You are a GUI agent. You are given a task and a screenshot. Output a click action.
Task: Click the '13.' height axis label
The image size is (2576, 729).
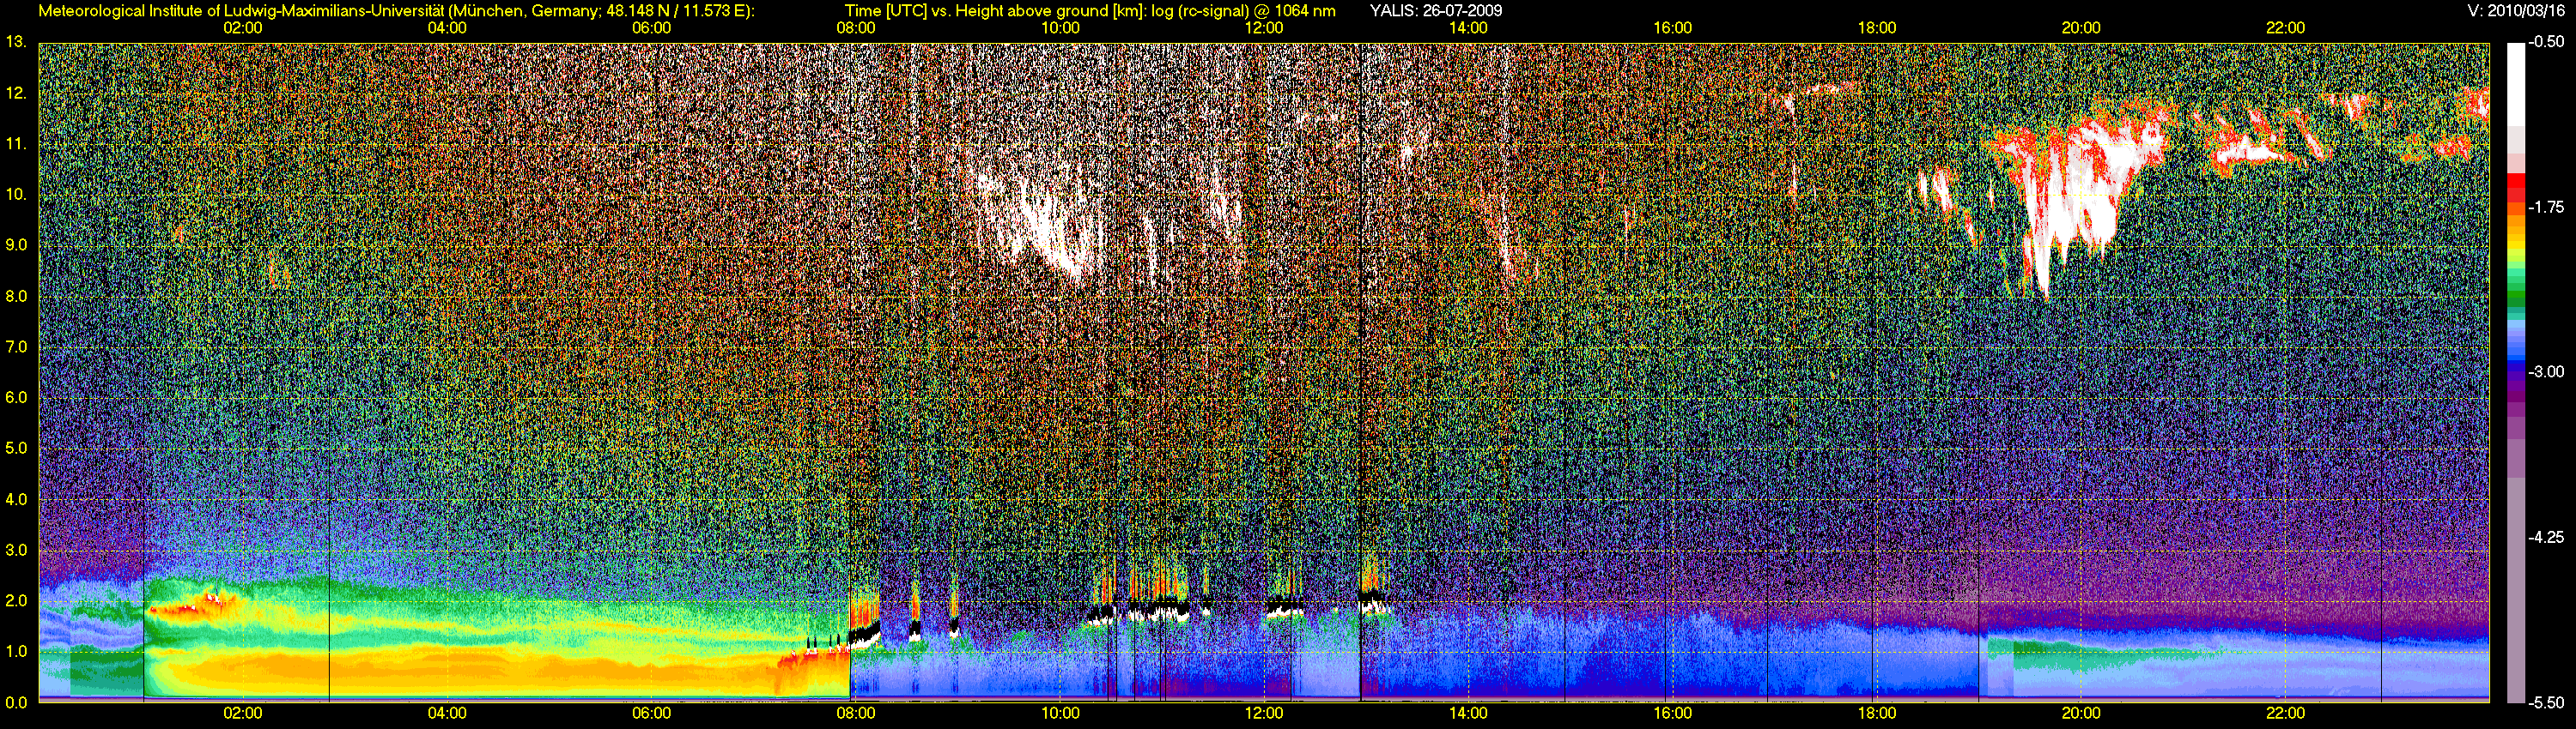[x=16, y=42]
